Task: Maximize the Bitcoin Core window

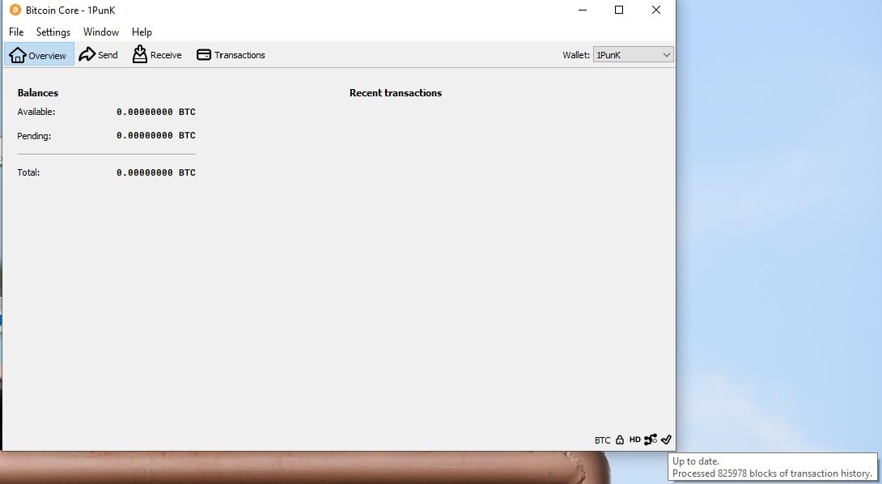Action: coord(619,11)
